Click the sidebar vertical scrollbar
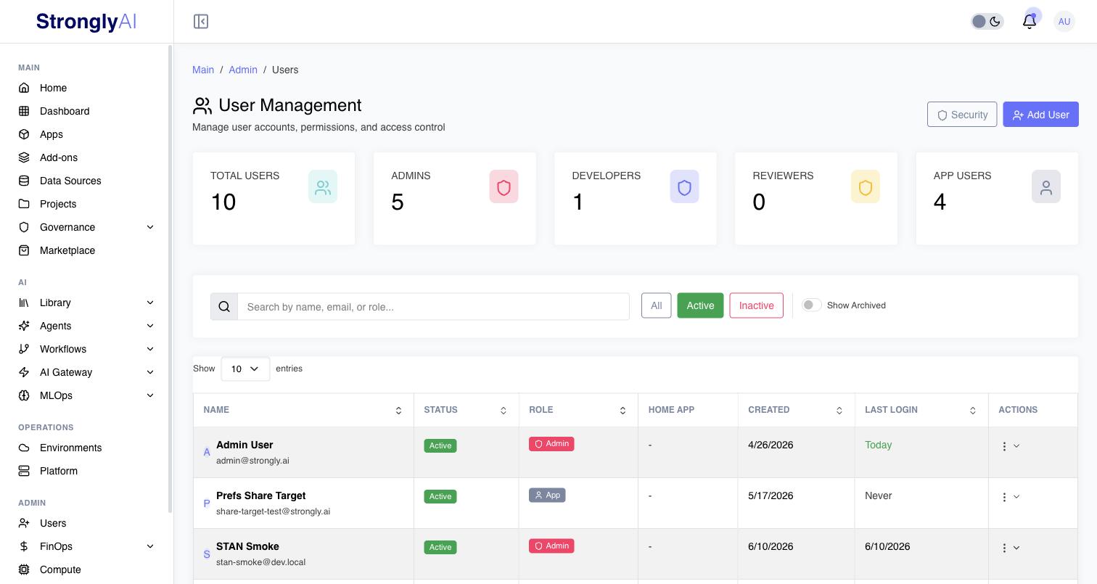The width and height of the screenshot is (1097, 584). [170, 279]
